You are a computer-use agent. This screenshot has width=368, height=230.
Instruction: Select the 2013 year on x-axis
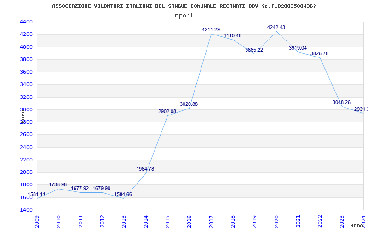pyautogui.click(x=124, y=221)
